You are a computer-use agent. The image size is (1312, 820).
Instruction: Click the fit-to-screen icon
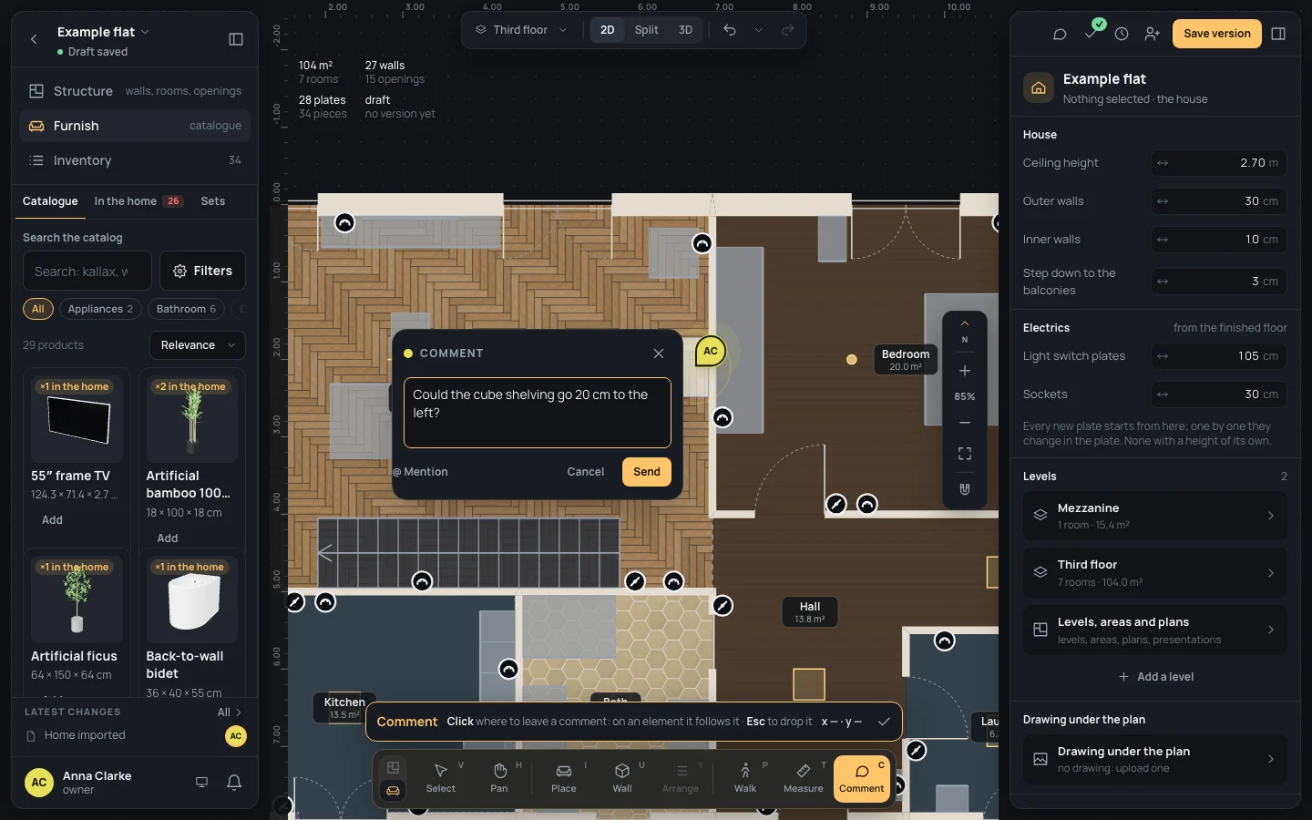[965, 454]
